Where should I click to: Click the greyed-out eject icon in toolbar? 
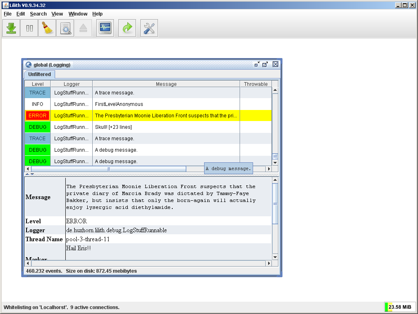point(83,28)
